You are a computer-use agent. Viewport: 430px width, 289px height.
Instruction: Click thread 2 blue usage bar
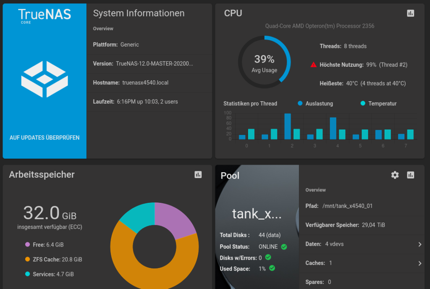click(288, 126)
